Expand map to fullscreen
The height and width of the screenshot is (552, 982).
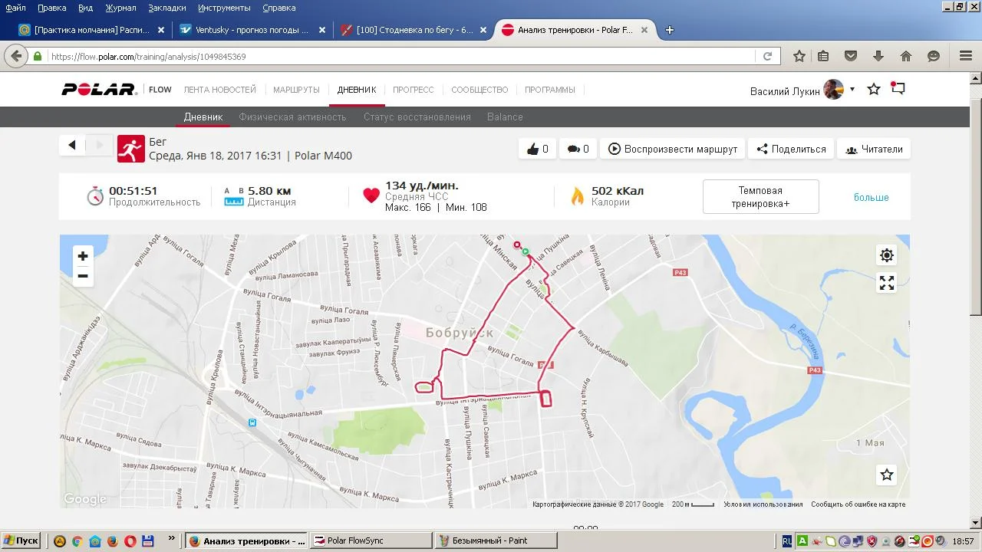tap(887, 283)
